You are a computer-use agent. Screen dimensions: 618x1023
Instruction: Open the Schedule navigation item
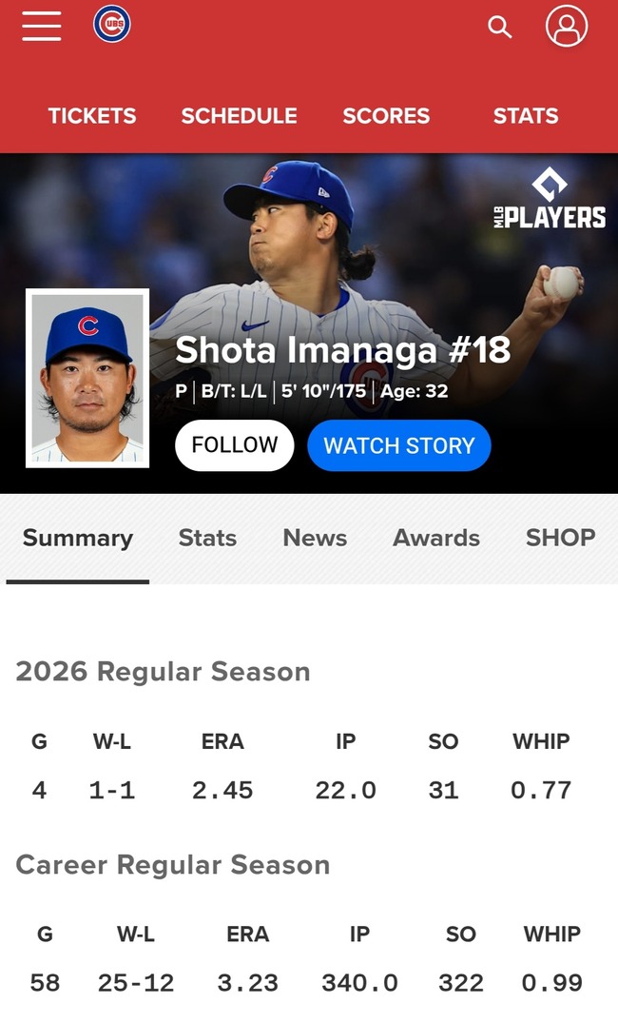[239, 116]
